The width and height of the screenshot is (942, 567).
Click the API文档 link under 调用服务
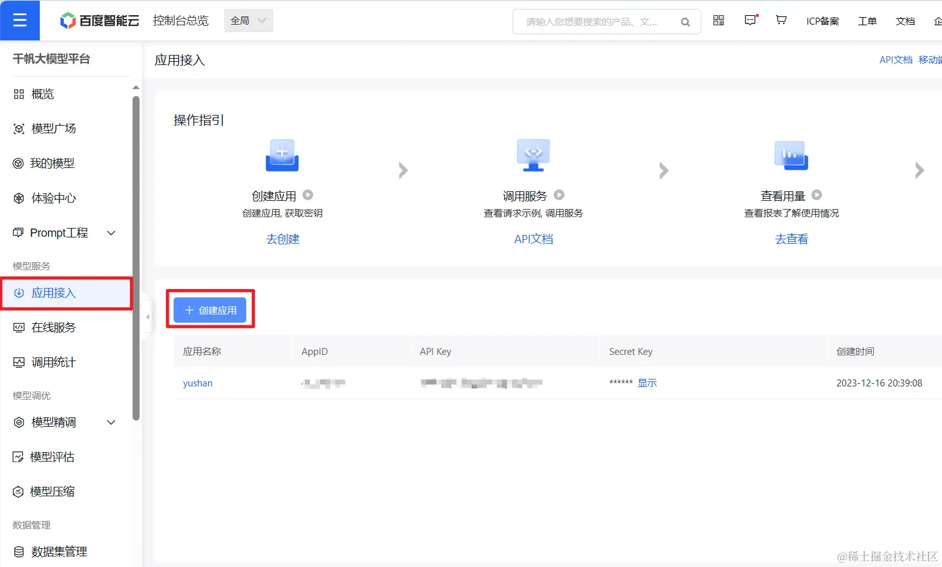[x=534, y=239]
